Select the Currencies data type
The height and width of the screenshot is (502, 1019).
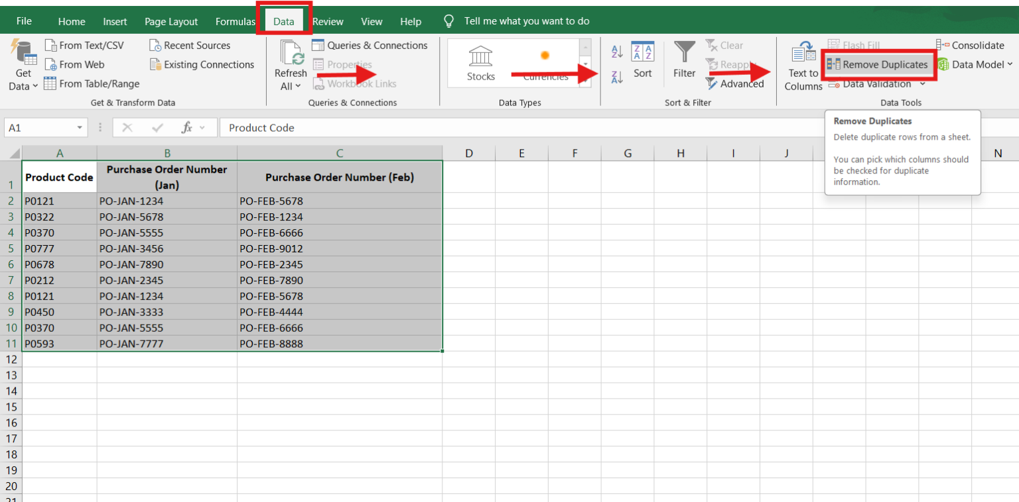coord(545,63)
